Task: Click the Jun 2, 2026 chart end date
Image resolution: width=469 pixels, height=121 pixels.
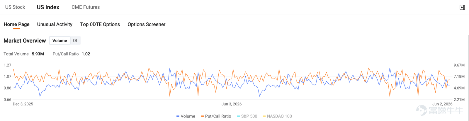Action: (x=442, y=104)
